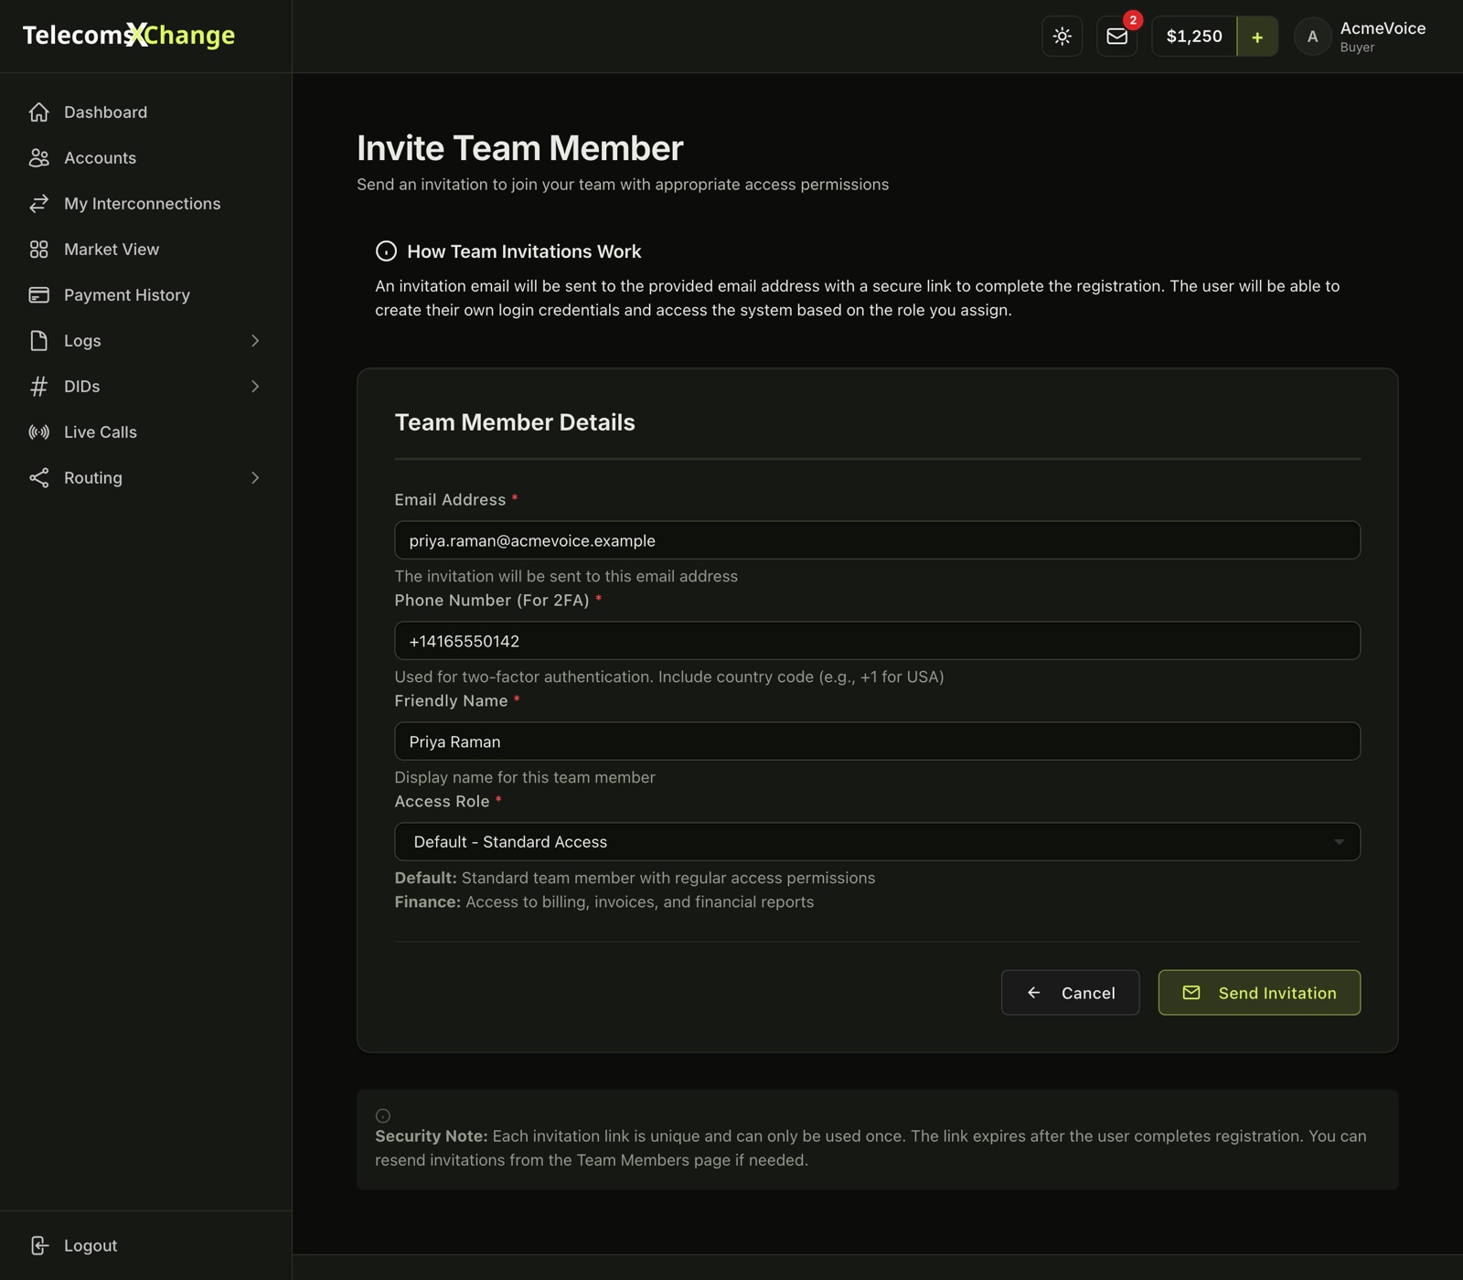Click the Logs file icon
The image size is (1463, 1280).
tap(38, 341)
